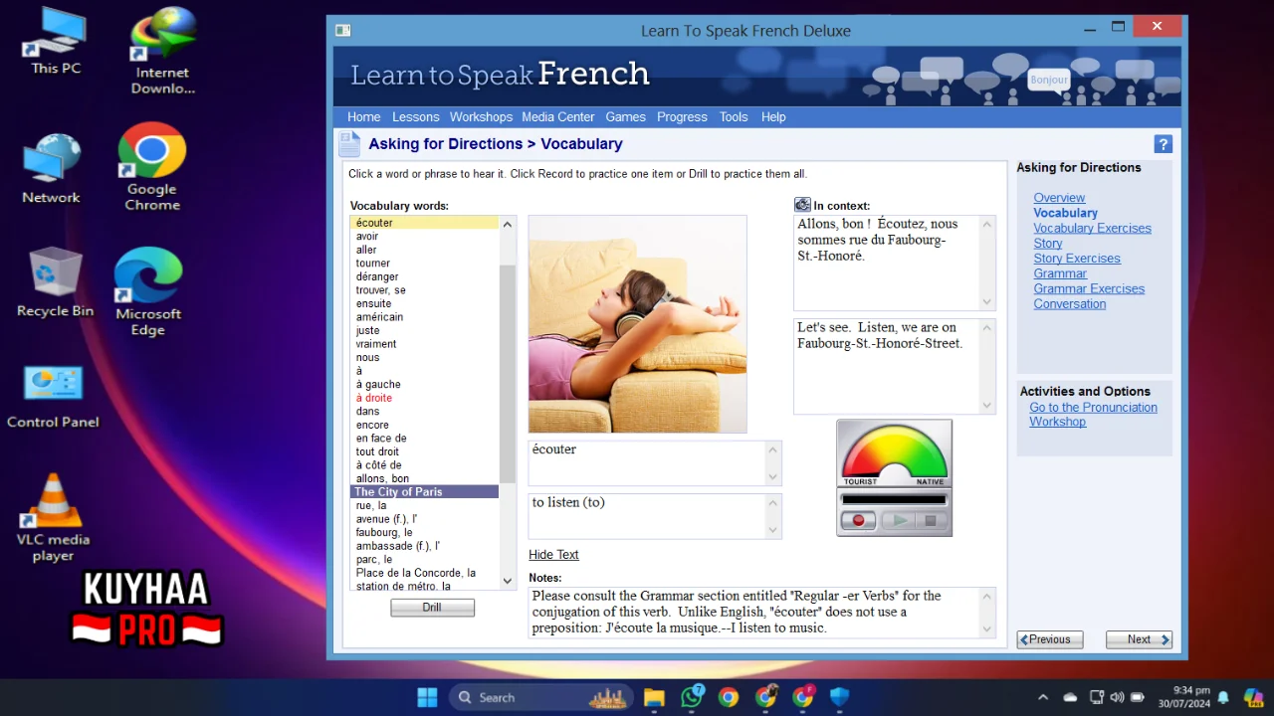This screenshot has width=1274, height=716.
Task: Click the Stop button in pronunciation meter
Action: pos(932,520)
